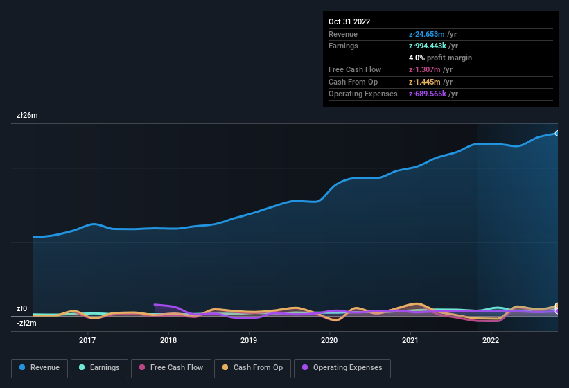The width and height of the screenshot is (569, 388).
Task: Click the 4.0% profit margin text
Action: [440, 58]
